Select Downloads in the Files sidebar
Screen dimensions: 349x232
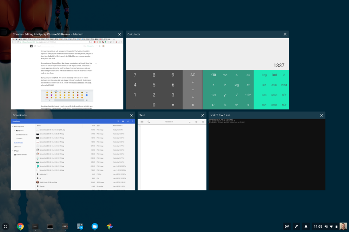click(19, 142)
